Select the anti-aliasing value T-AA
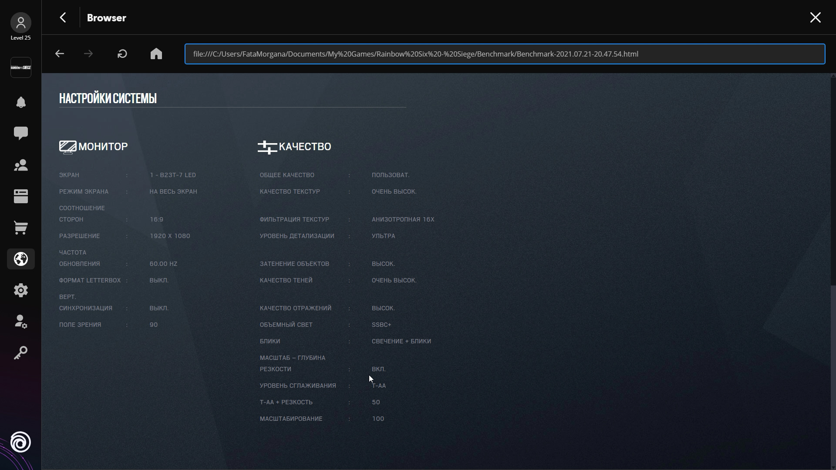 (379, 386)
